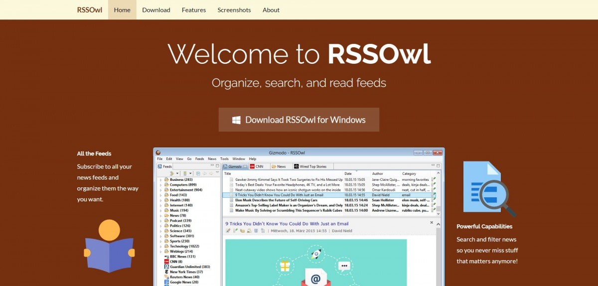Click the forward arrow in Feeds toolbar
The width and height of the screenshot is (598, 286).
tap(211, 173)
